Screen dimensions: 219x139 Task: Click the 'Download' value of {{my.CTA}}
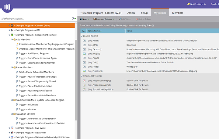point(131,45)
